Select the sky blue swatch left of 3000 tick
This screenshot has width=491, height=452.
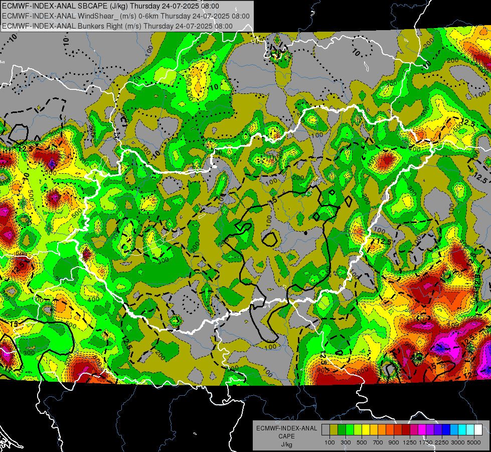coord(454,430)
